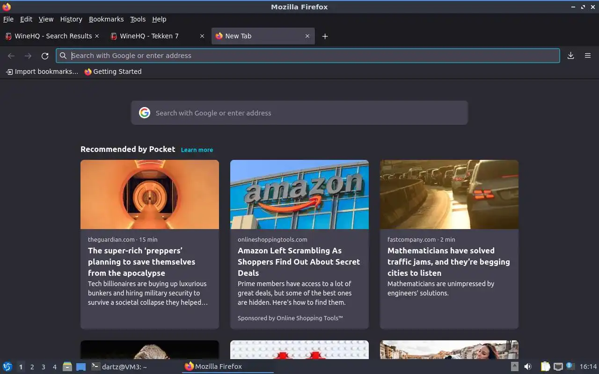
Task: Click the show desktop taskbar icon
Action: [x=81, y=367]
